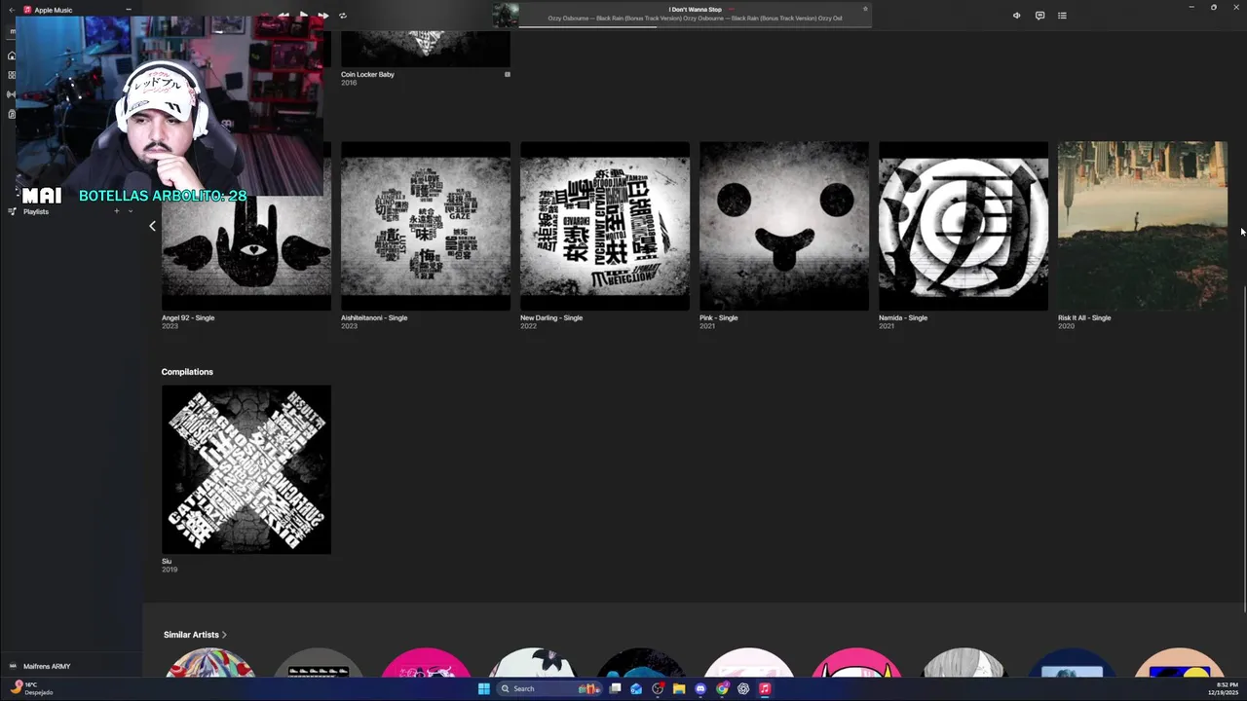Image resolution: width=1247 pixels, height=701 pixels.
Task: Click the now playing album artwork
Action: 506,15
